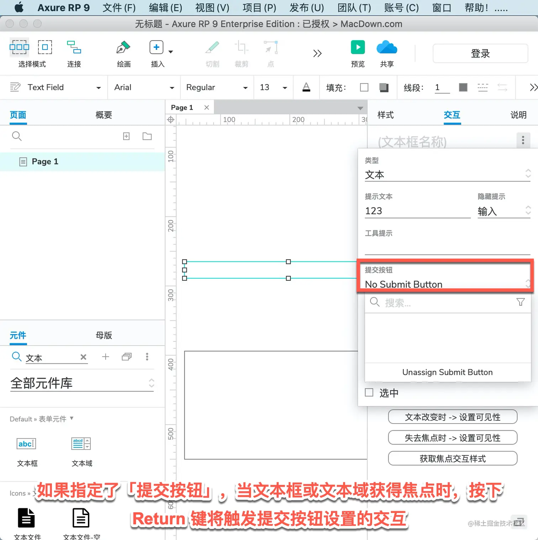Image resolution: width=538 pixels, height=540 pixels.
Task: Open the Apple menu
Action: pyautogui.click(x=19, y=7)
